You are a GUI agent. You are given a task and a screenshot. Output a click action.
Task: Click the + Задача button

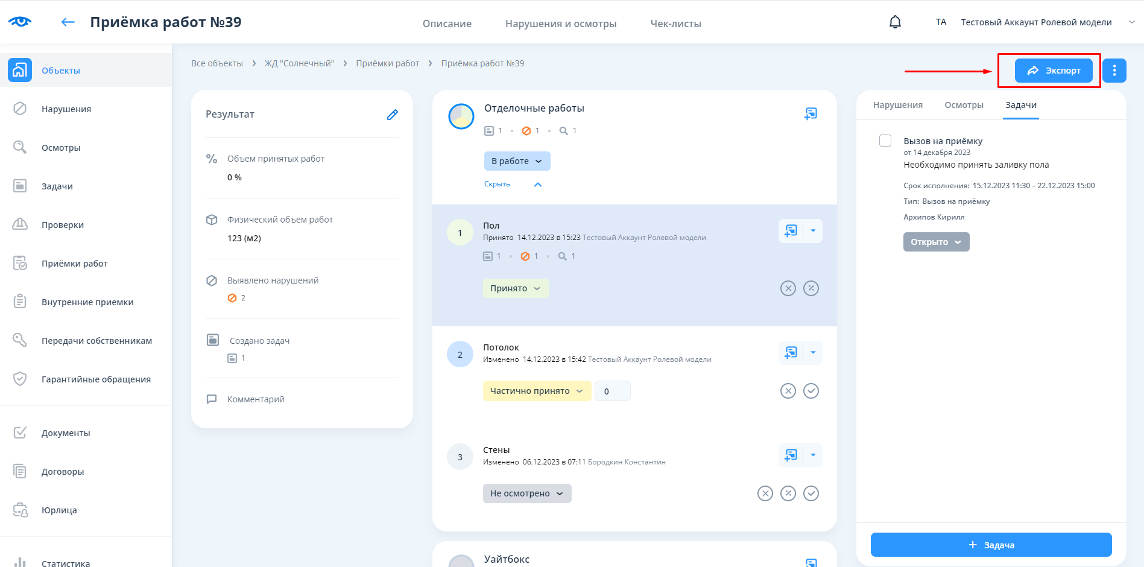pyautogui.click(x=991, y=545)
